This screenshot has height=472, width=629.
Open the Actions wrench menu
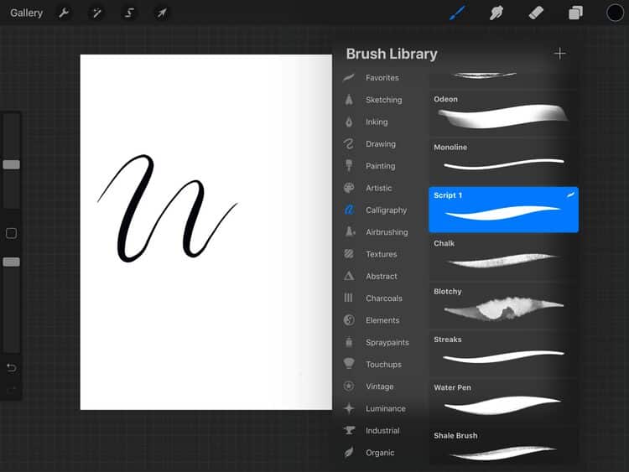click(x=65, y=13)
